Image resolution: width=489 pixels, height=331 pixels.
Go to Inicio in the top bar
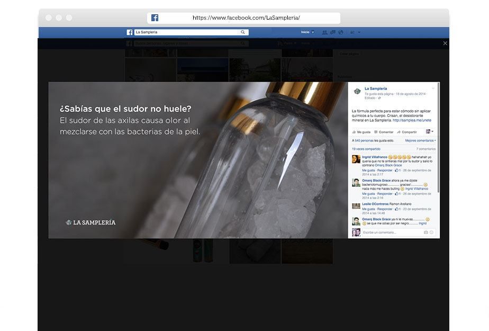point(305,32)
